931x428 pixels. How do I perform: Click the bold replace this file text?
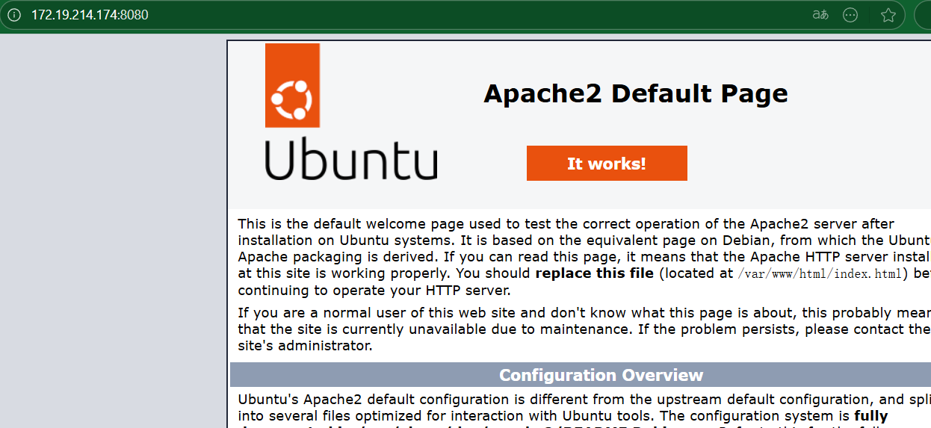595,273
